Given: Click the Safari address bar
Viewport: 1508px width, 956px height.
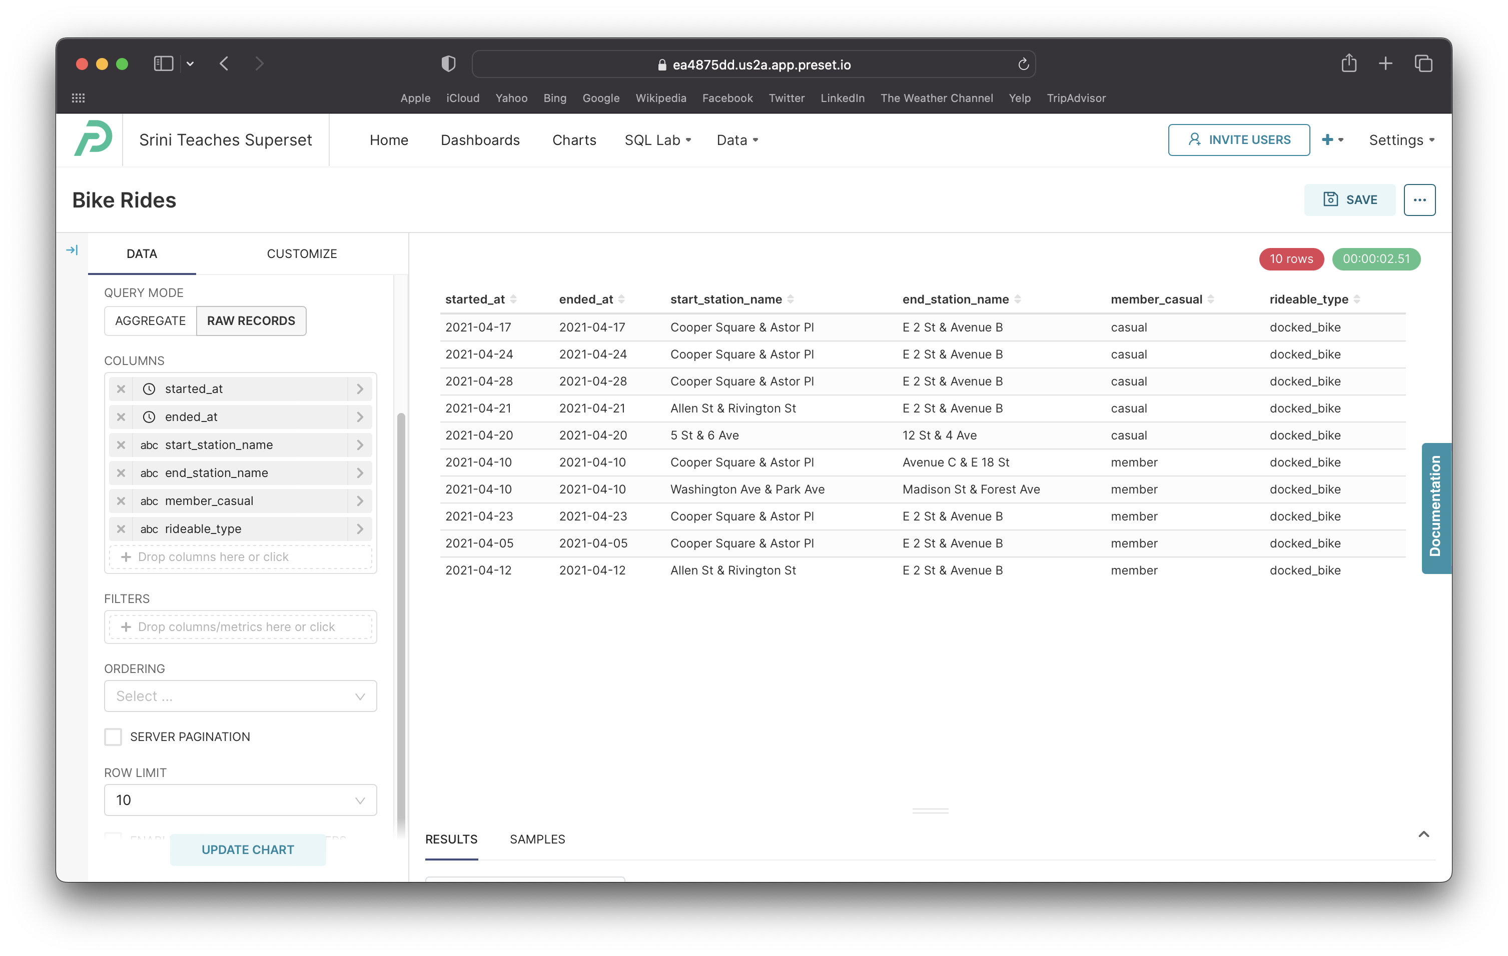Looking at the screenshot, I should (x=753, y=64).
